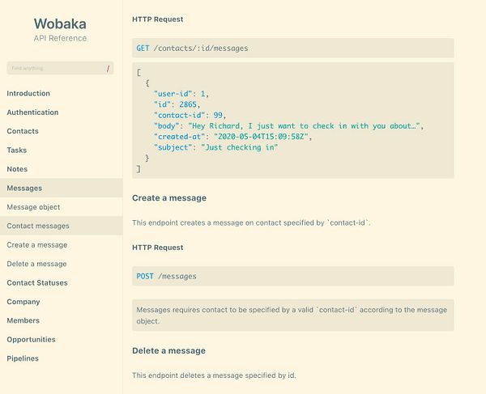The image size is (486, 394).
Task: Expand Opportunities in the sidebar
Action: (x=31, y=340)
